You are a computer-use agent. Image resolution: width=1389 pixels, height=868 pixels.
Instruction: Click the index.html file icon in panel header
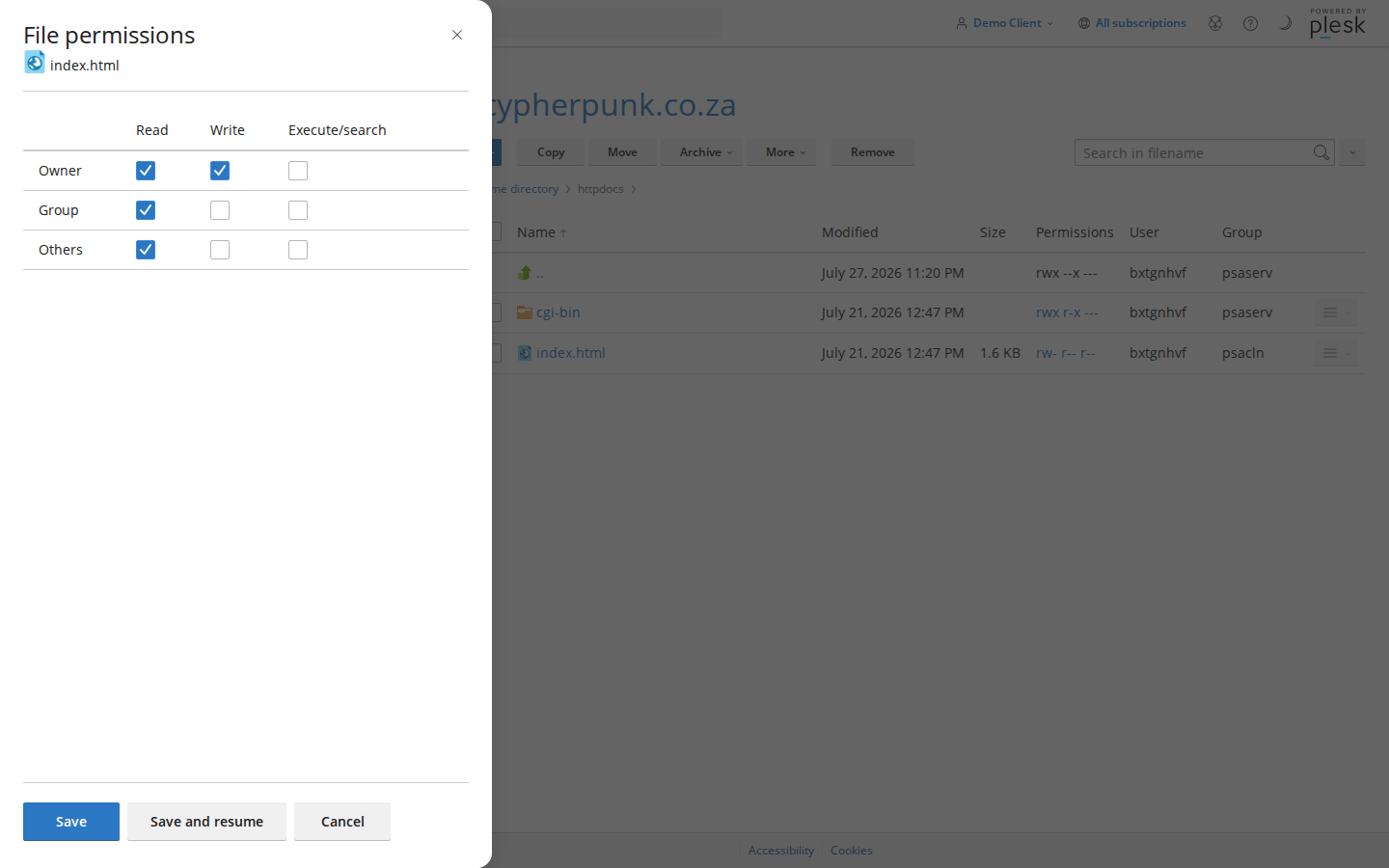click(x=35, y=63)
